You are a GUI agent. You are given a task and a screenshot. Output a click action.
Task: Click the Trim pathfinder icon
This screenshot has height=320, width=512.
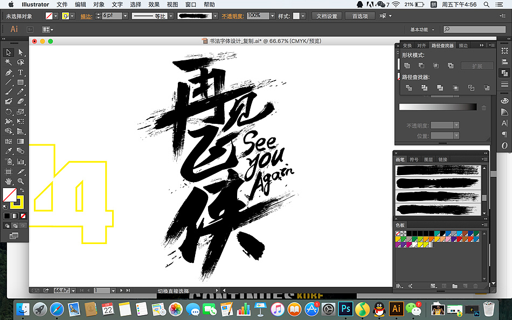[424, 87]
